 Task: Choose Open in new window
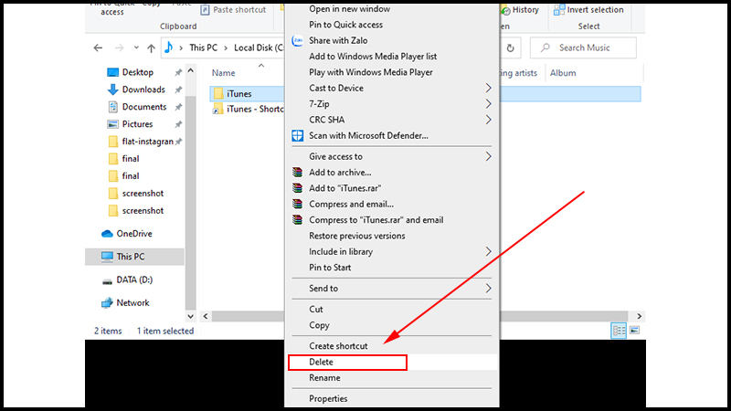(x=349, y=9)
